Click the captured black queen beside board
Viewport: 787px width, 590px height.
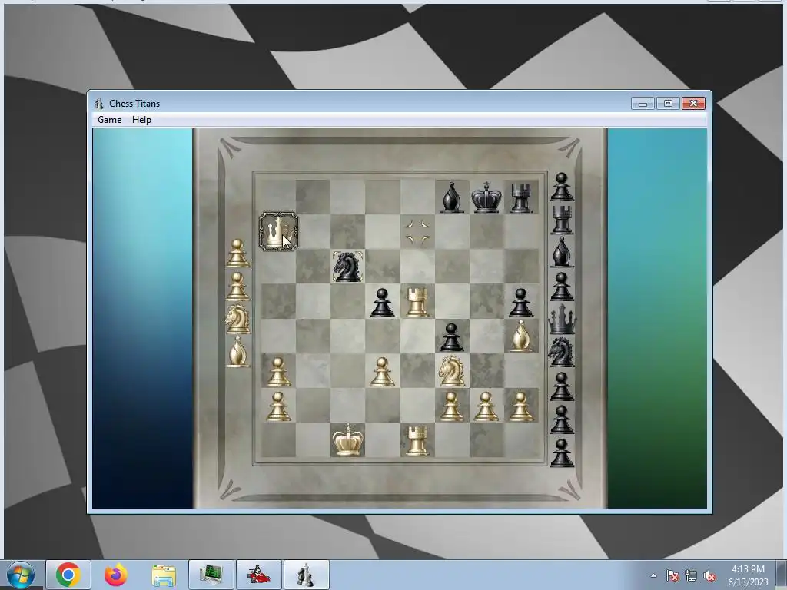click(562, 319)
